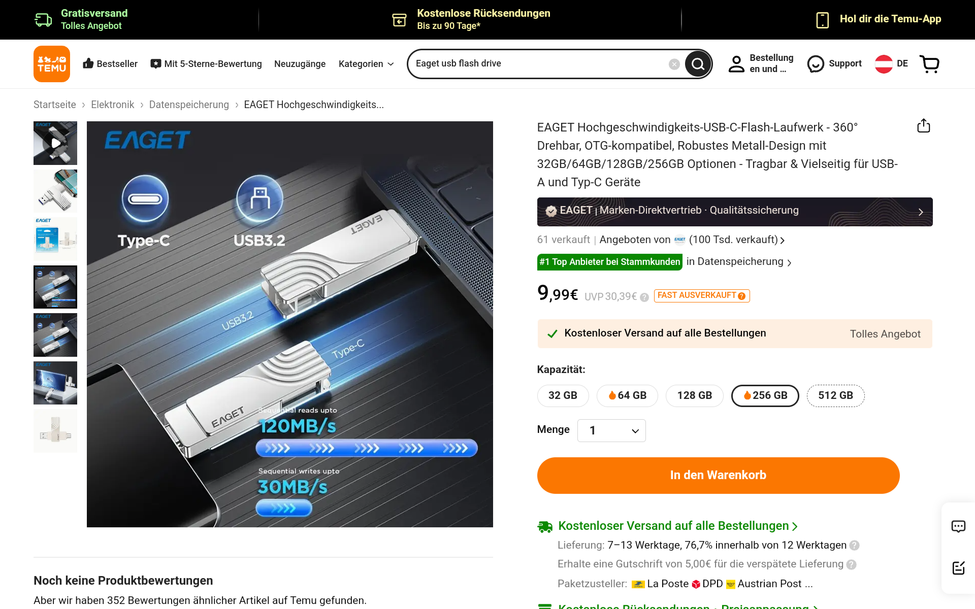The width and height of the screenshot is (975, 609).
Task: Open the Bestseller menu item
Action: (110, 64)
